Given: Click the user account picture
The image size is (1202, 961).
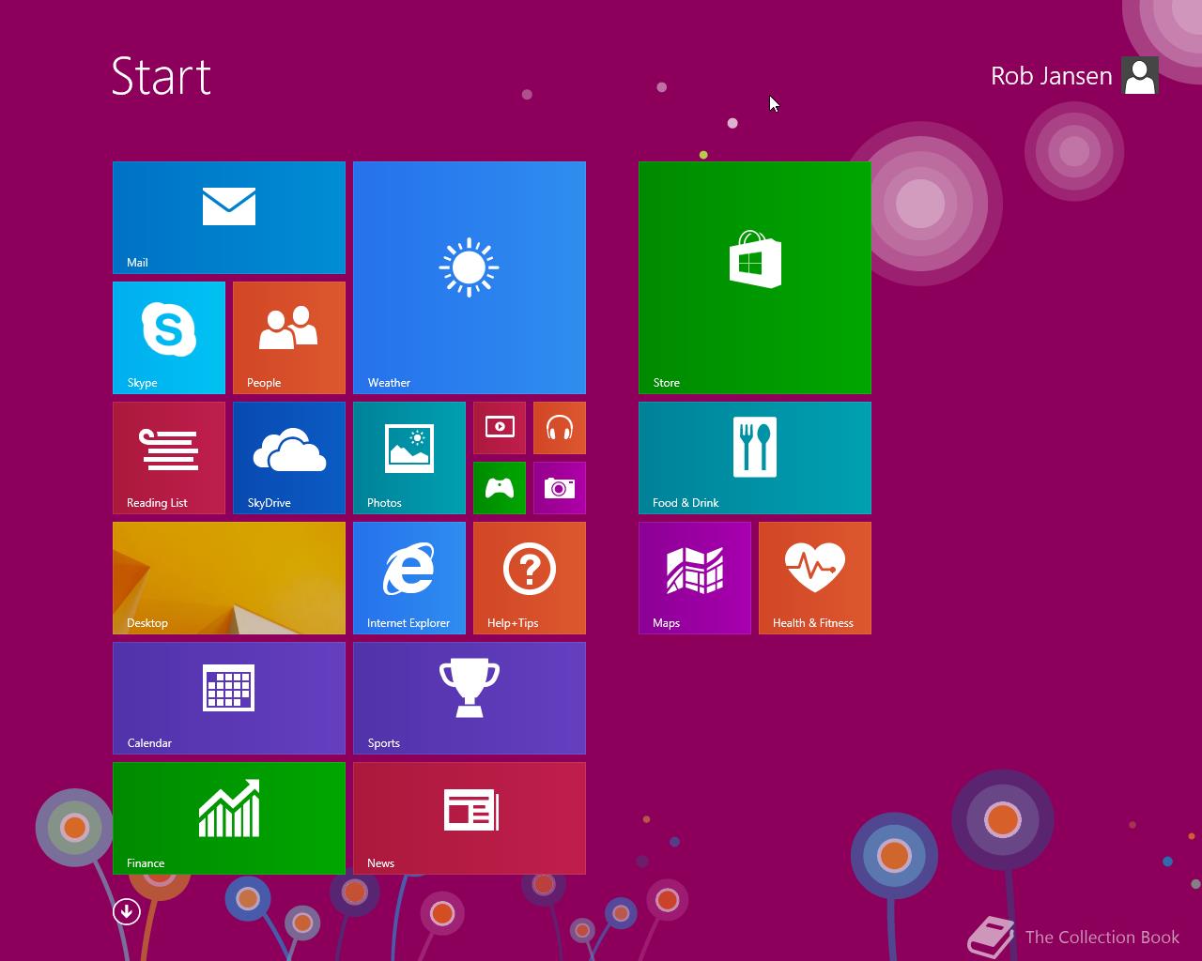Looking at the screenshot, I should [x=1140, y=76].
